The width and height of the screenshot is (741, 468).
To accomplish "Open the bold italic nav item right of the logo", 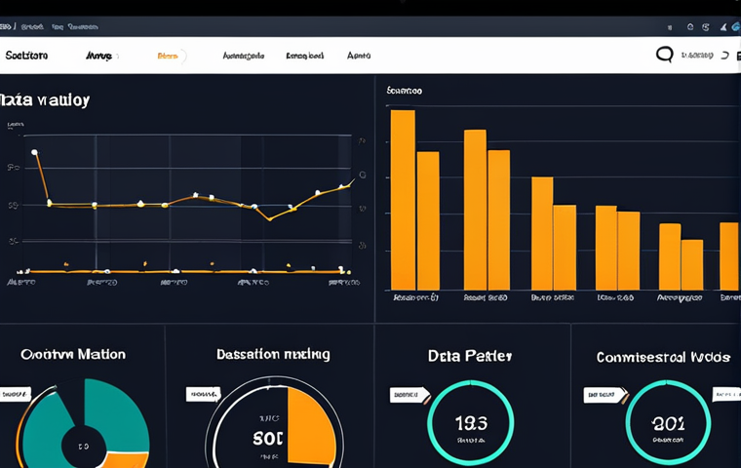I will tap(98, 56).
